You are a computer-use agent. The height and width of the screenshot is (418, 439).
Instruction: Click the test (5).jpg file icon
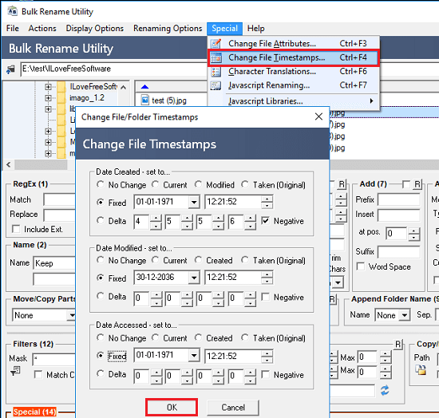144,100
